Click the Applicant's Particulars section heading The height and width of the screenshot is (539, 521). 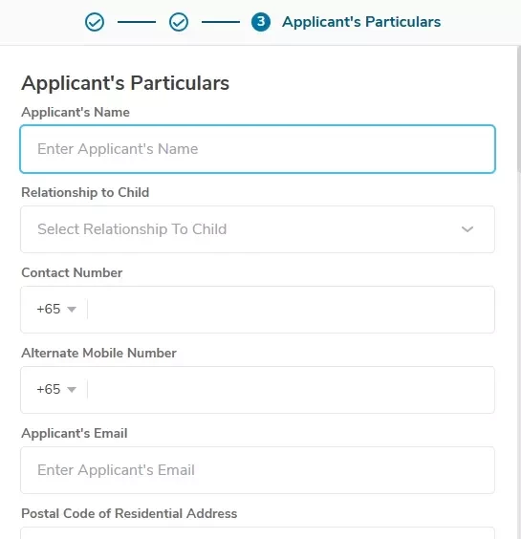tap(125, 83)
